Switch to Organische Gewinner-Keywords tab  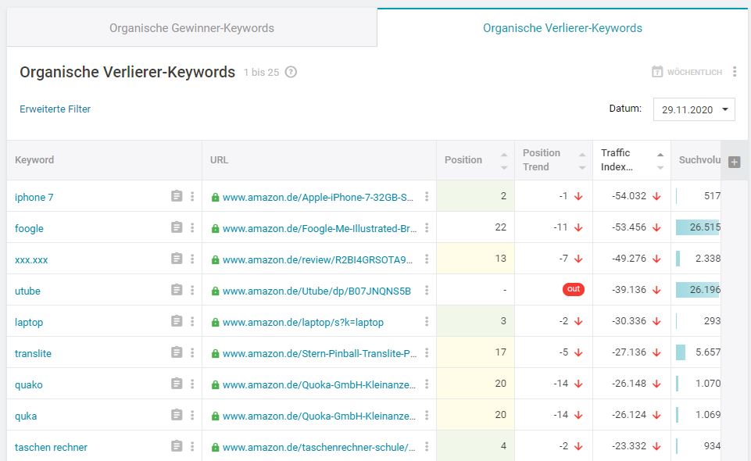point(191,28)
